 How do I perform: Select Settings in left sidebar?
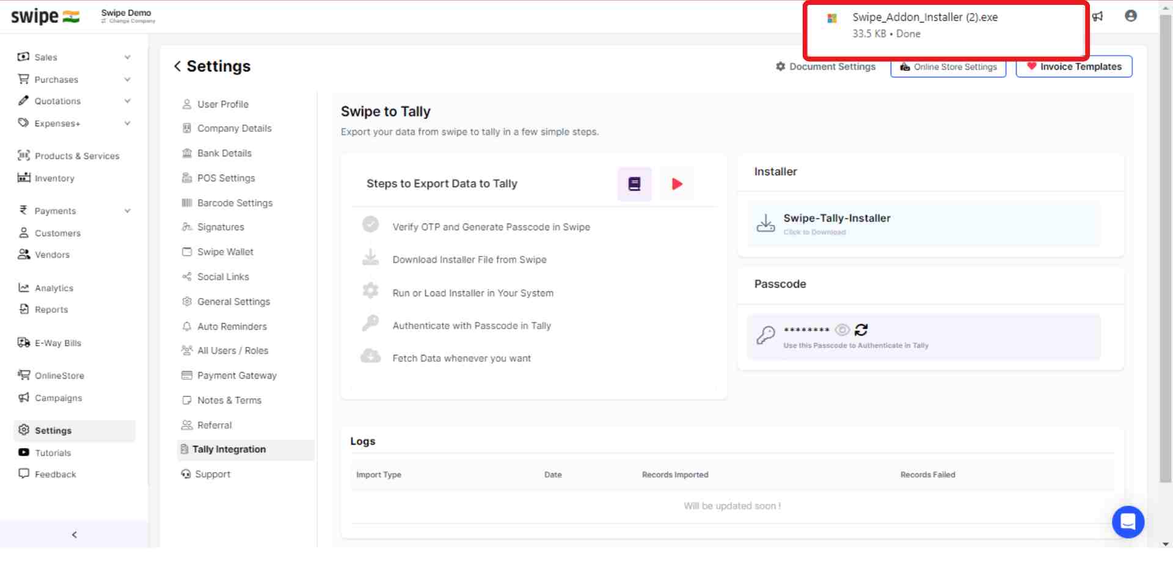point(74,431)
